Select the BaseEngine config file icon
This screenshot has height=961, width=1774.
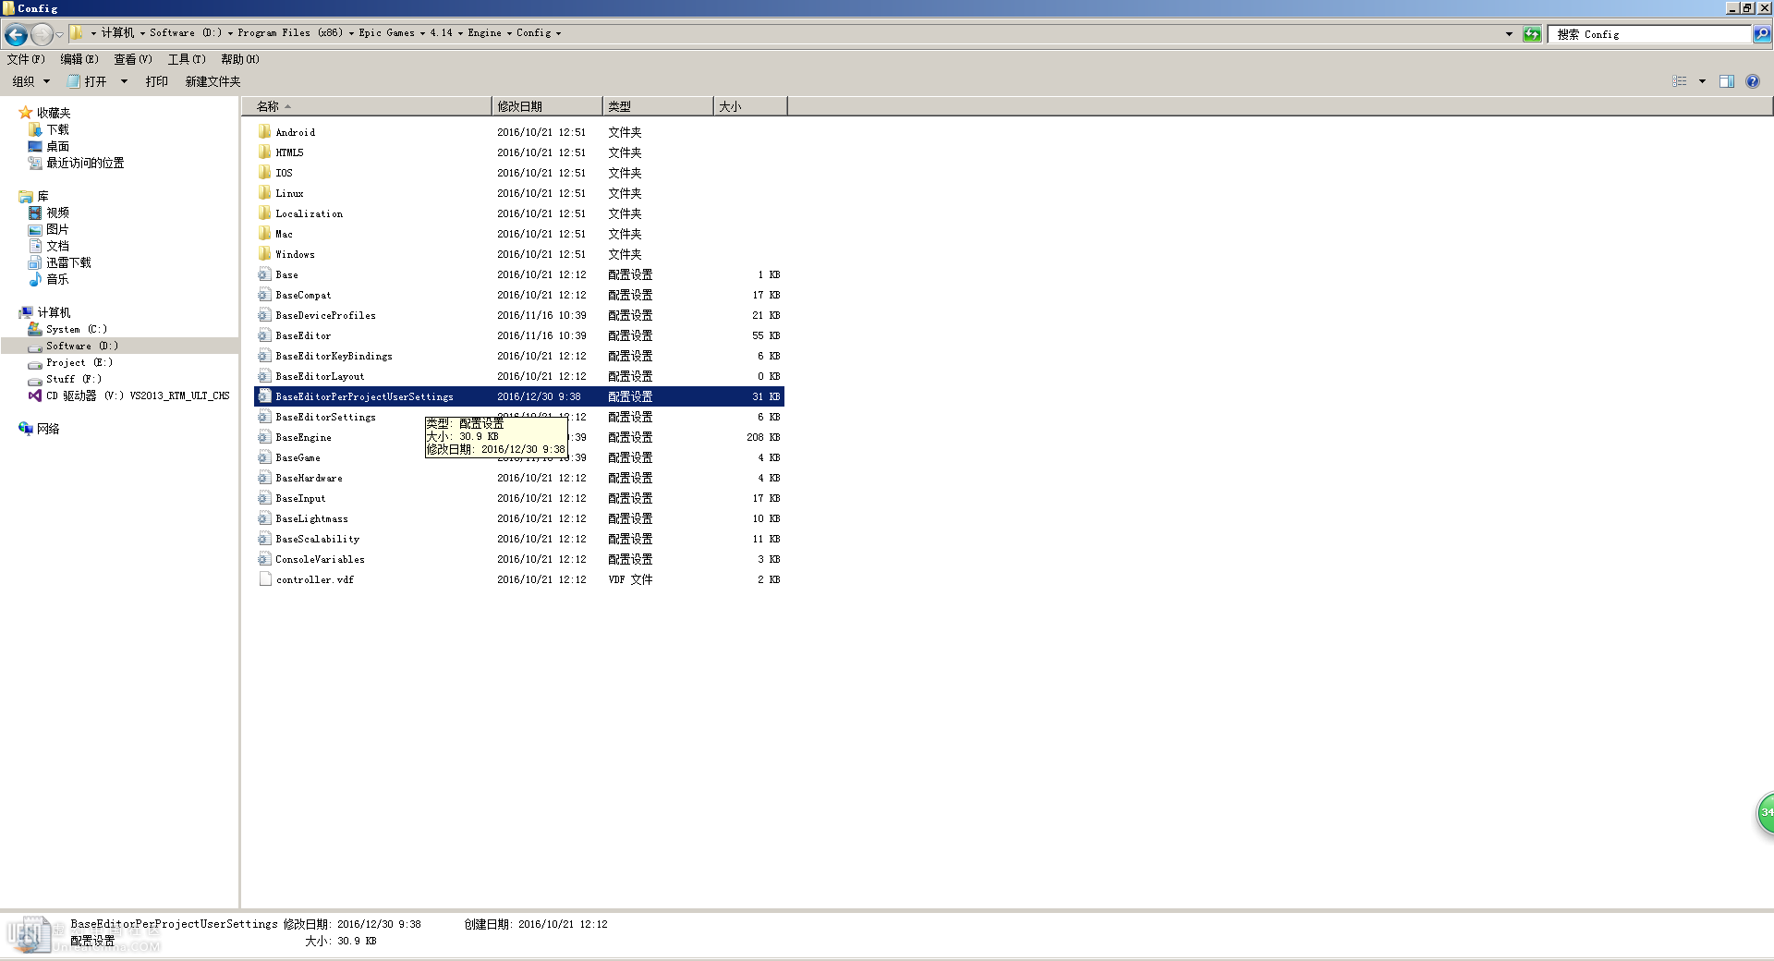point(265,437)
